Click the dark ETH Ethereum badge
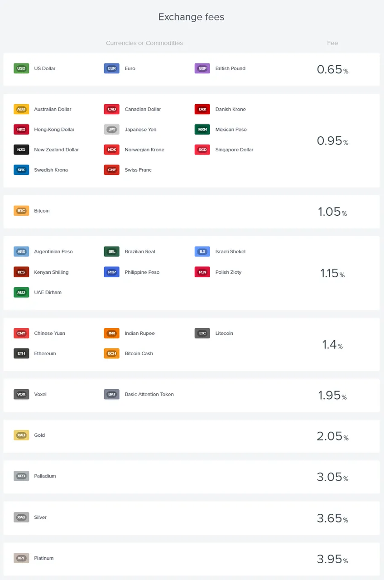384x580 pixels. [21, 353]
